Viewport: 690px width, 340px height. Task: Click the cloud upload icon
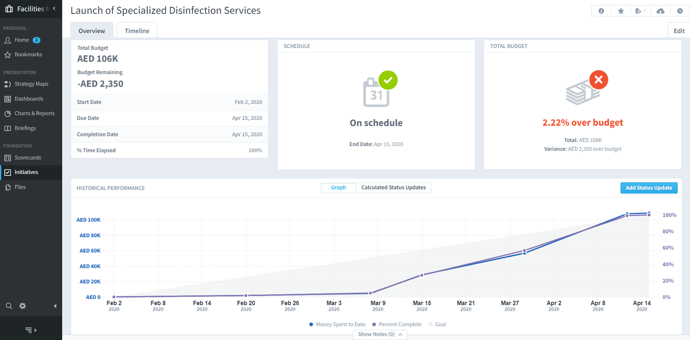(x=660, y=11)
